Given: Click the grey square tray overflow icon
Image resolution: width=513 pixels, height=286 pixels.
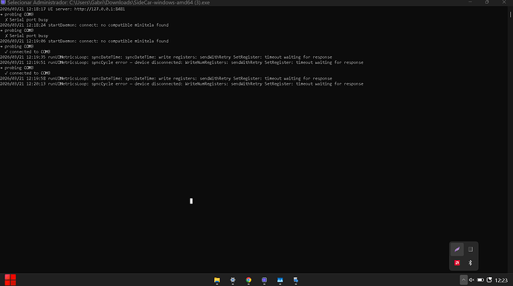Looking at the screenshot, I should (471, 250).
